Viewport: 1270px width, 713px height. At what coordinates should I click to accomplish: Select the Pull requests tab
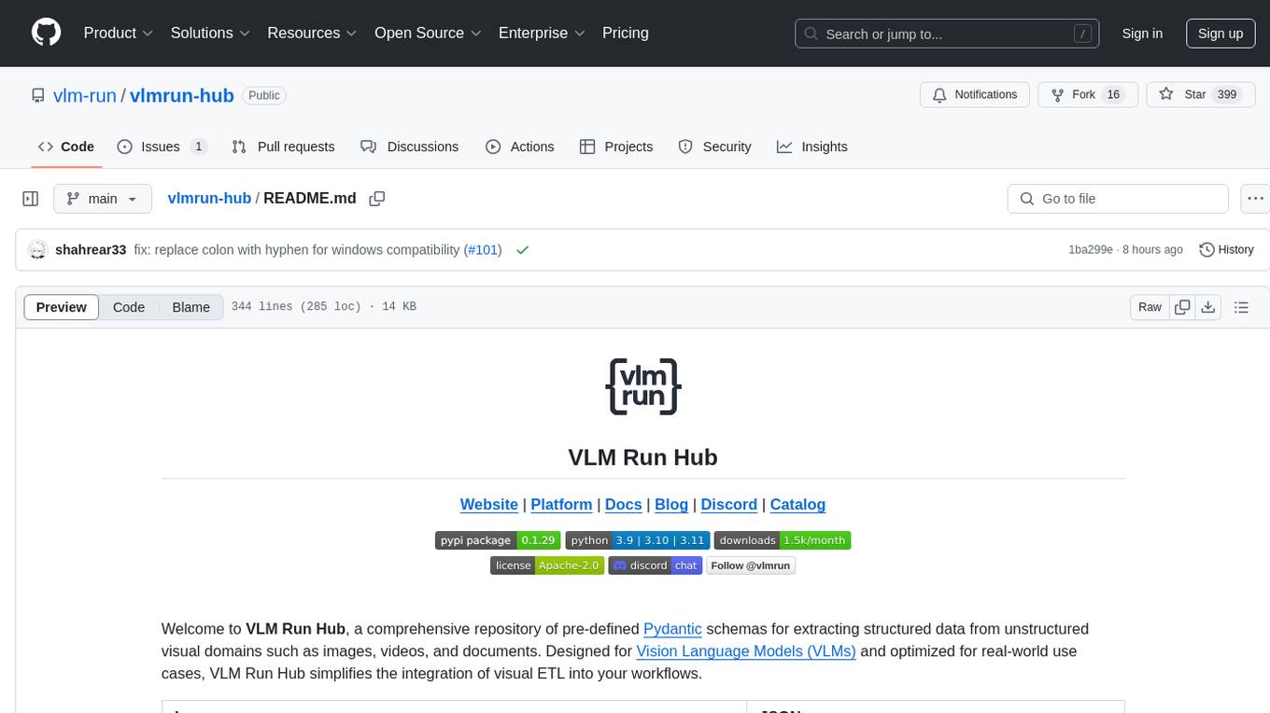(x=283, y=147)
